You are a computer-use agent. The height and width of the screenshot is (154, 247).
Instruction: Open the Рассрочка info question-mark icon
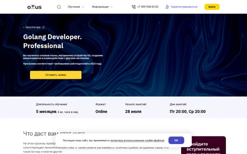[x=44, y=28]
